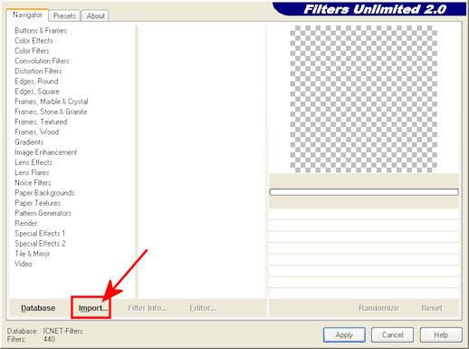Image resolution: width=469 pixels, height=349 pixels.
Task: Select Frames, Marble & Crystal category
Action: point(52,102)
